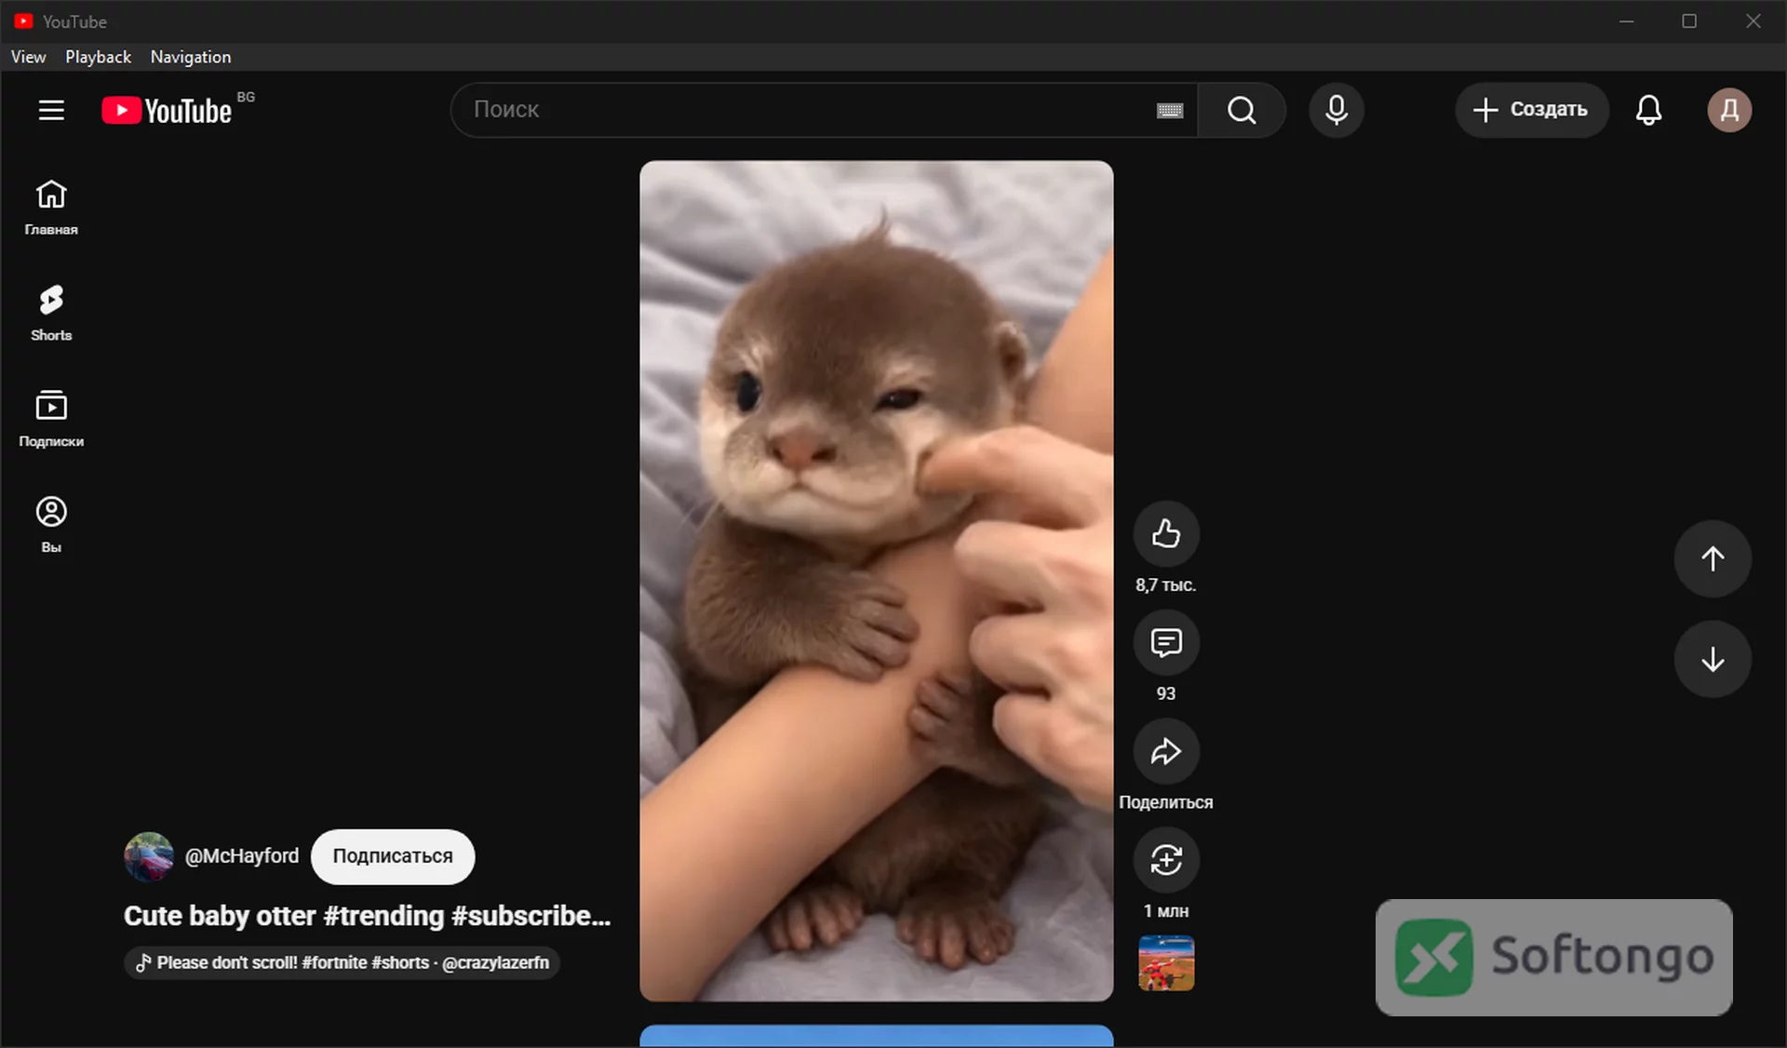The height and width of the screenshot is (1048, 1787).
Task: Click the search magnifier button
Action: 1242,111
